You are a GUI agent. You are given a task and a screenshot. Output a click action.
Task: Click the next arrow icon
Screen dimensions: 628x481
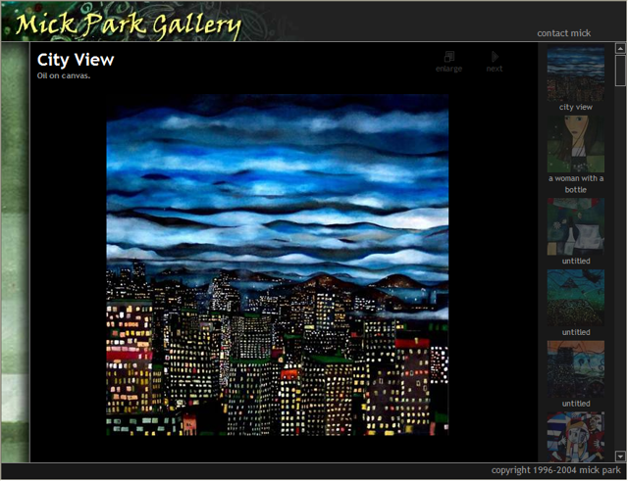click(x=495, y=57)
